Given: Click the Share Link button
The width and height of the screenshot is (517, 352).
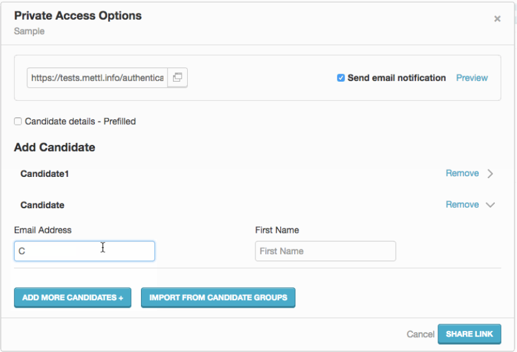Looking at the screenshot, I should pyautogui.click(x=469, y=334).
